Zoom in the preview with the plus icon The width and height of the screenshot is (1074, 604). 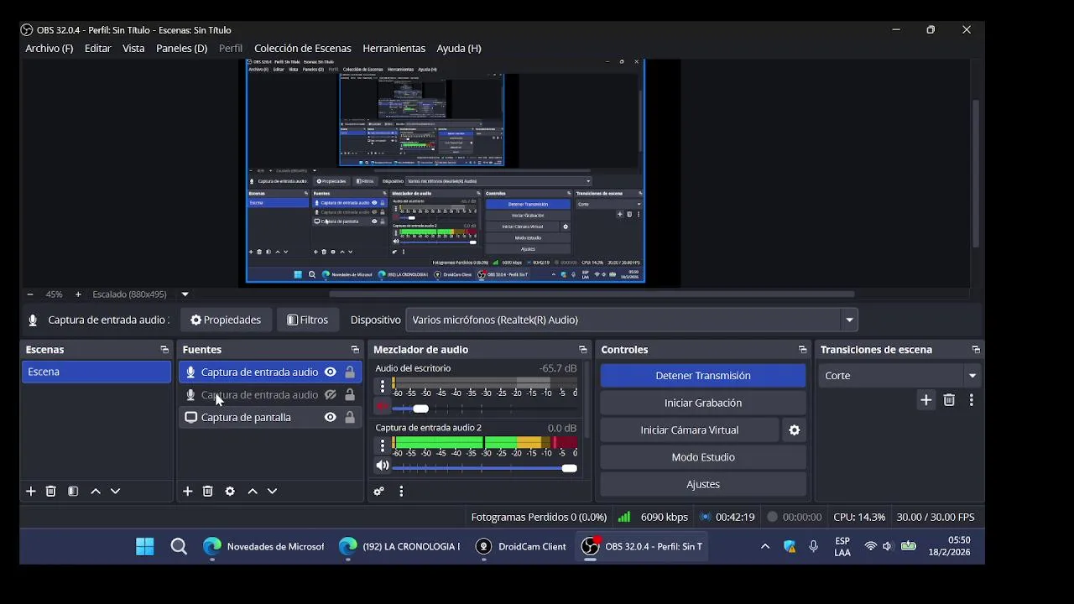pyautogui.click(x=78, y=294)
